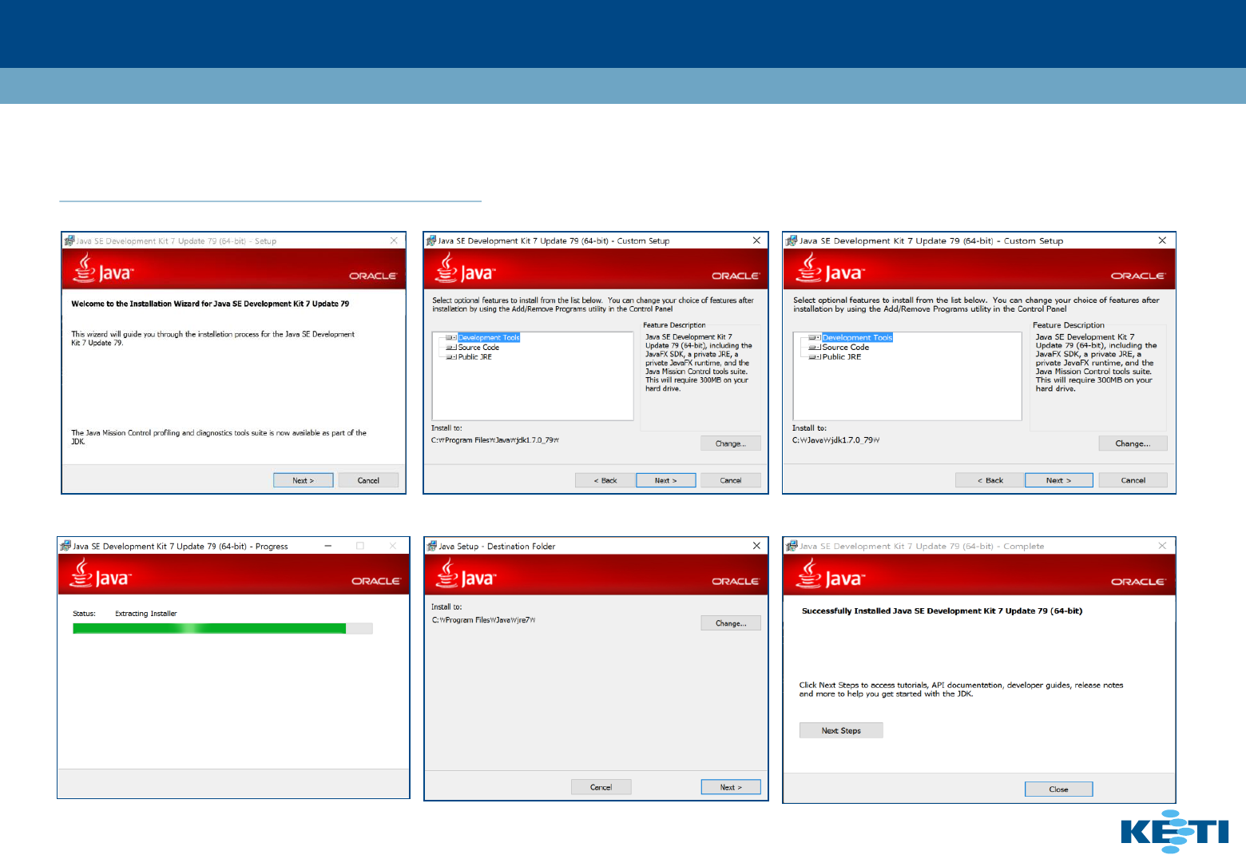Click Oracle logo in Destination Folder window
This screenshot has height=863, width=1246.
(x=736, y=581)
